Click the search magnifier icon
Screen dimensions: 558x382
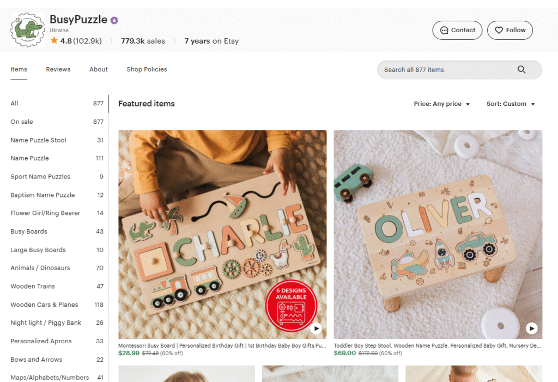coord(521,69)
